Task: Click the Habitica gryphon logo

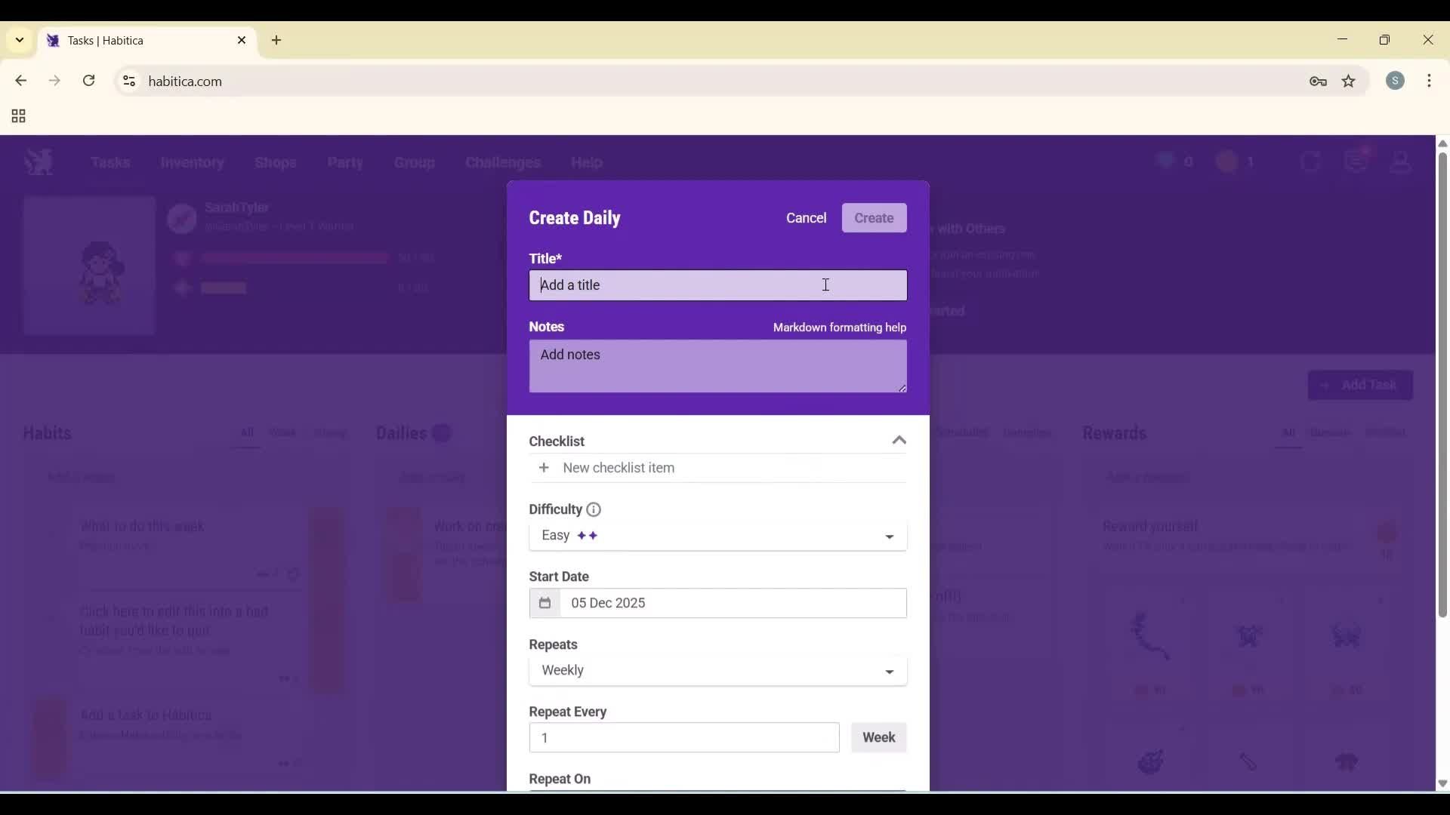Action: pyautogui.click(x=39, y=161)
